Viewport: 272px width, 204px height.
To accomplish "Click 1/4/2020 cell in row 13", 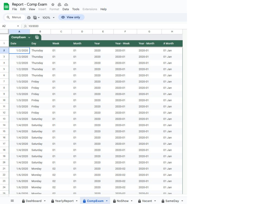I will click(19, 119).
